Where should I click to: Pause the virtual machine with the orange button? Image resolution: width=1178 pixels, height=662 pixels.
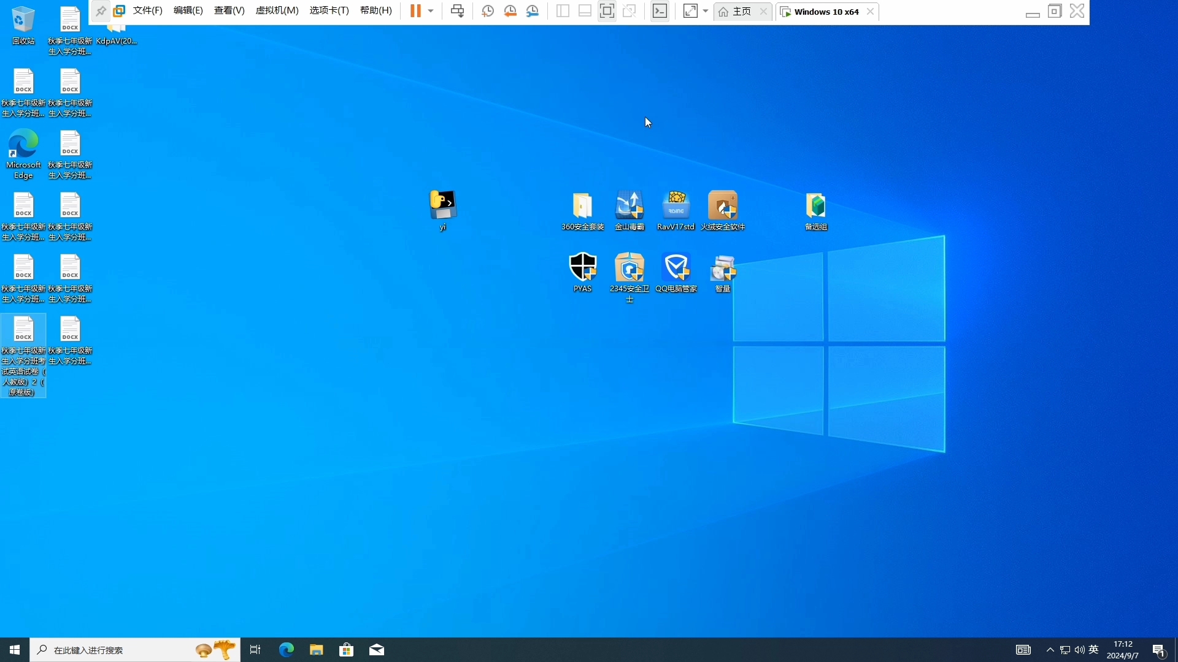415,11
